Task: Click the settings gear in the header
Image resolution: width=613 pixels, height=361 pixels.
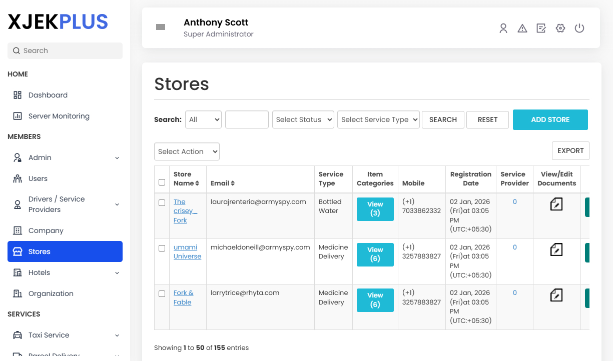Action: (560, 28)
